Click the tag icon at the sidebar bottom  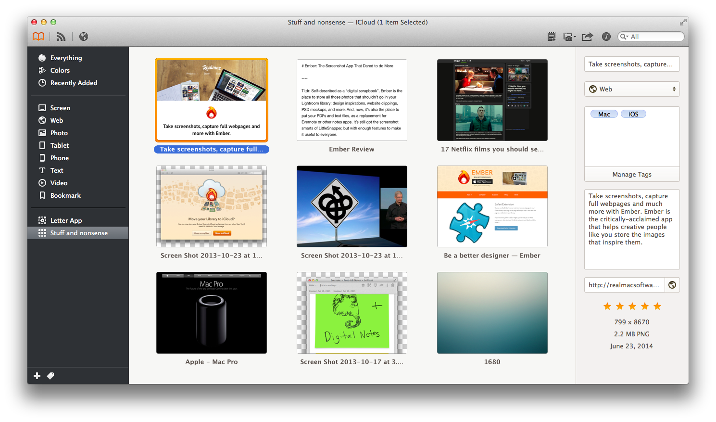pyautogui.click(x=50, y=376)
